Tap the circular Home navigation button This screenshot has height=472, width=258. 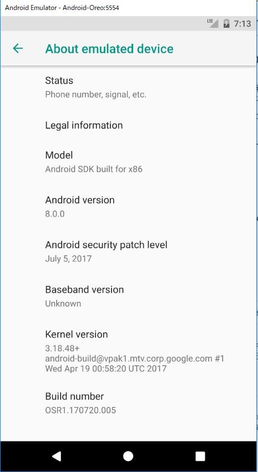[128, 456]
